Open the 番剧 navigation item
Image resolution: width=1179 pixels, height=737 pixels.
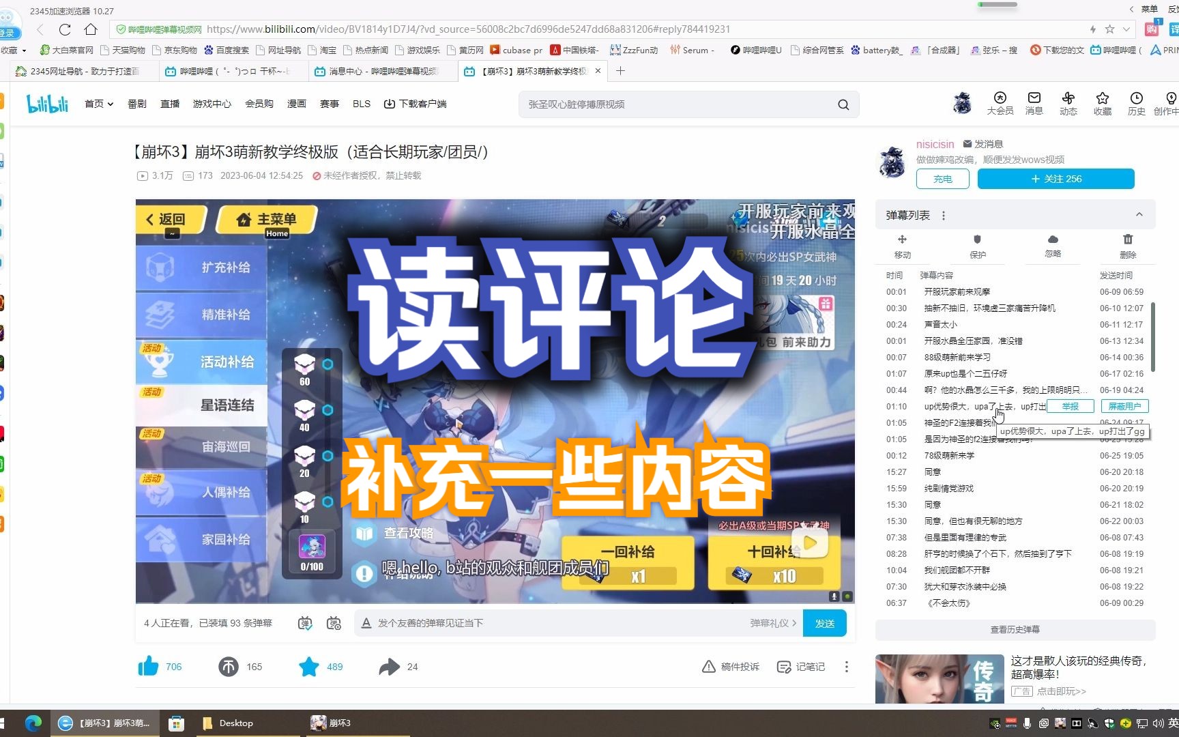click(137, 104)
